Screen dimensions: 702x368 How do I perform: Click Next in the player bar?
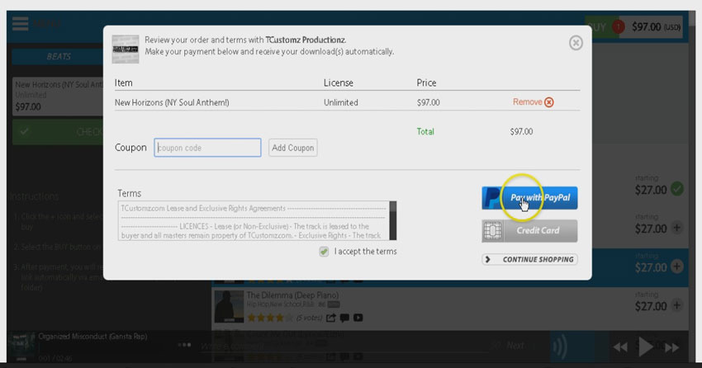(x=515, y=345)
